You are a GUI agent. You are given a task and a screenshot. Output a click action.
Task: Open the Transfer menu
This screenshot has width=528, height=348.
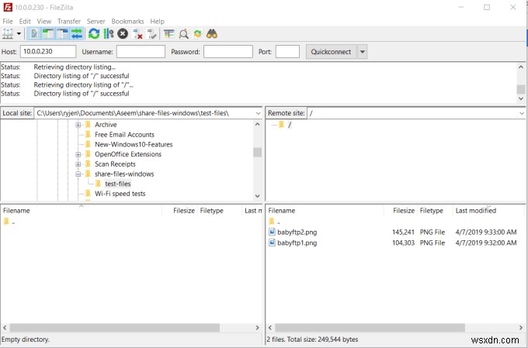69,21
